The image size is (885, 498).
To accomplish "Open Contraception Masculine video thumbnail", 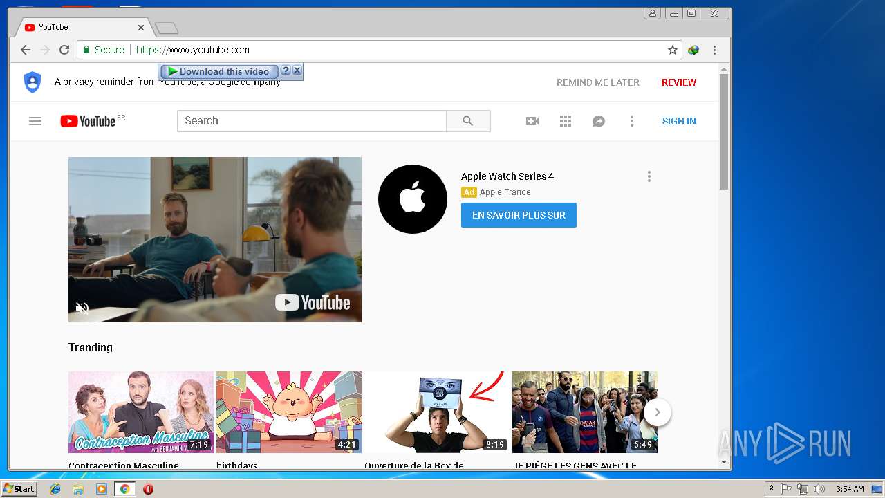I will click(141, 412).
